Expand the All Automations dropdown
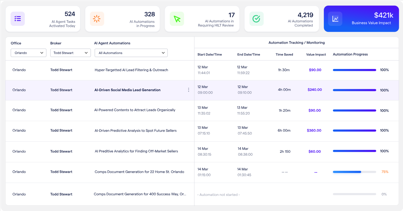 (131, 53)
